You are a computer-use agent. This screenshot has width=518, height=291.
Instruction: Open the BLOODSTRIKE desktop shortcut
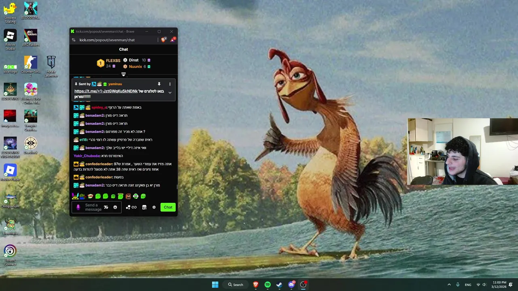tap(30, 11)
